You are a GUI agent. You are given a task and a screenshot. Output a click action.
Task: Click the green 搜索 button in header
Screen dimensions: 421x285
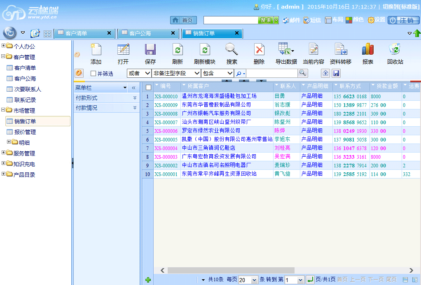click(x=266, y=21)
